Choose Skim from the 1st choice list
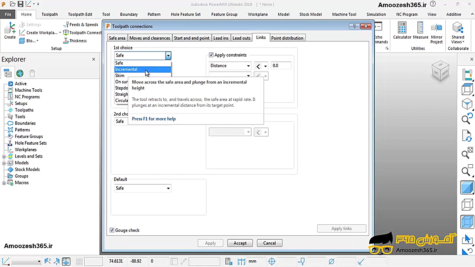 120,76
